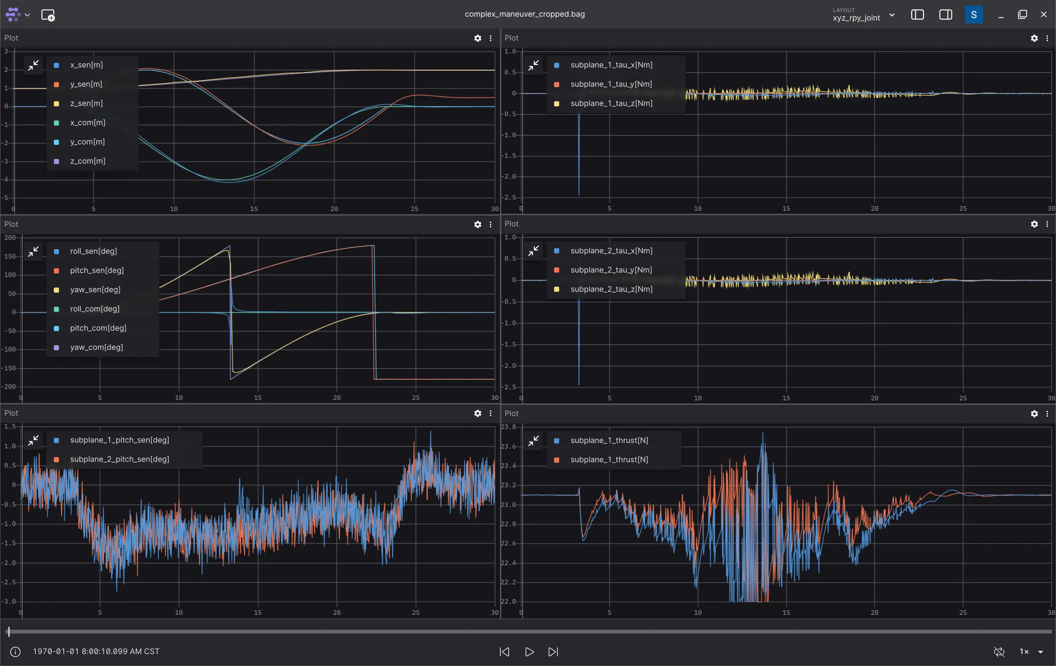Image resolution: width=1056 pixels, height=666 pixels.
Task: Toggle the left sidebar icon
Action: tap(917, 15)
